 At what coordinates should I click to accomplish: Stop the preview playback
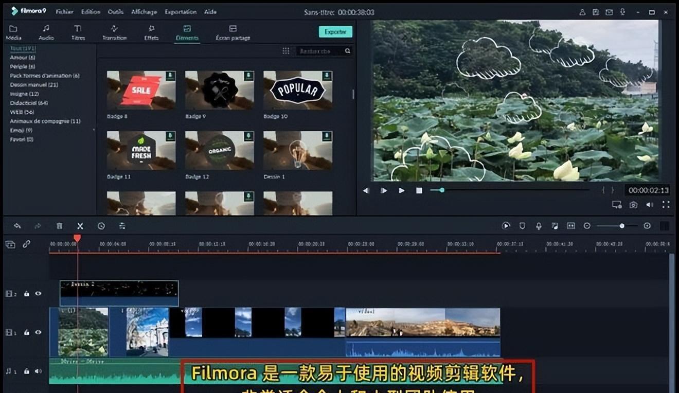[x=419, y=190]
